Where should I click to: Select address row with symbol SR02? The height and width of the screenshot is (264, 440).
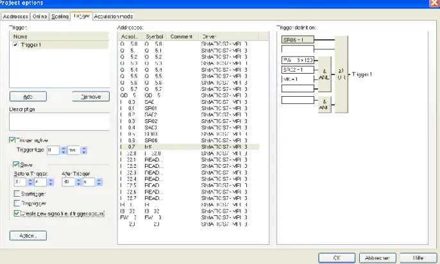(x=189, y=121)
